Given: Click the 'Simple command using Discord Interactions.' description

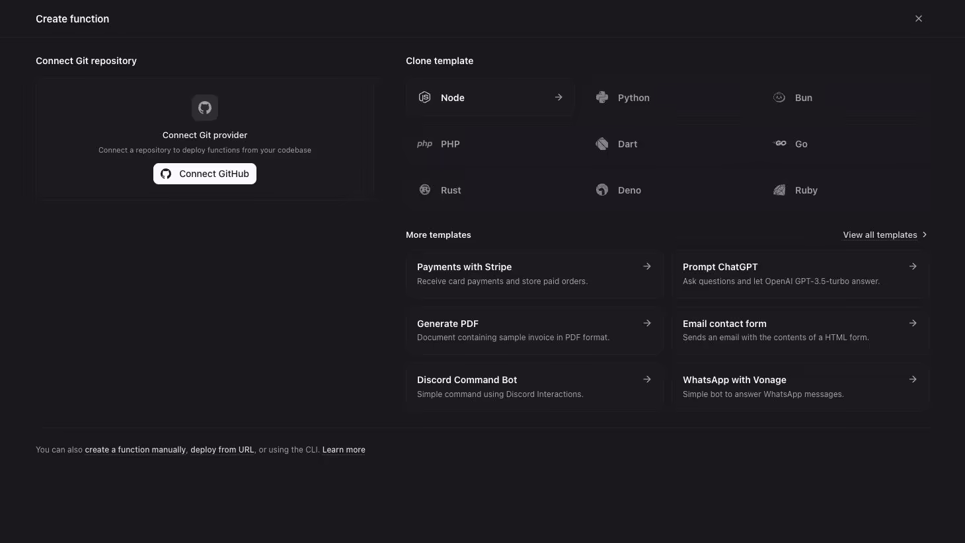Looking at the screenshot, I should point(500,394).
